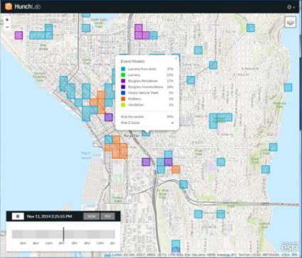The image size is (302, 258).
Task: Jump to current time with NOW button
Action: 92,216
